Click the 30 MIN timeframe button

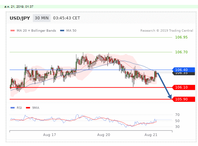[x=42, y=18]
